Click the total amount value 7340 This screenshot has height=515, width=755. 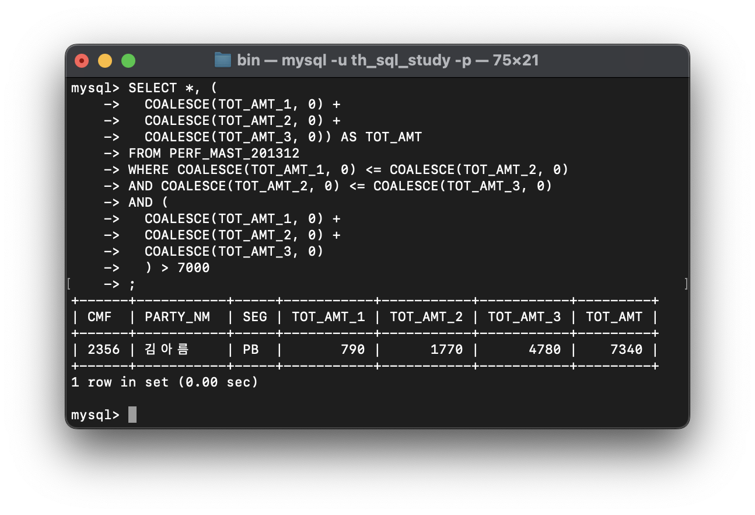click(626, 349)
